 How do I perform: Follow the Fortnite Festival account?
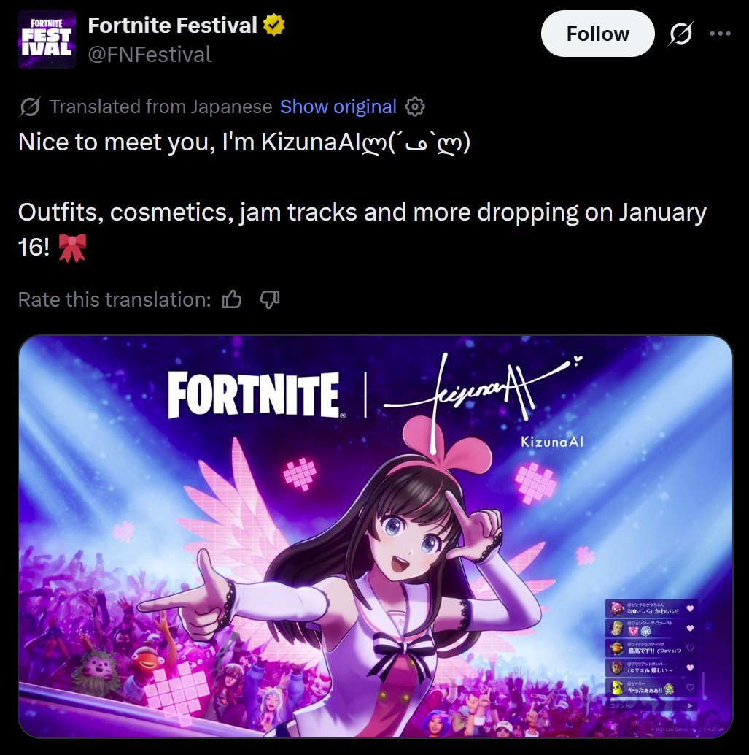point(597,34)
